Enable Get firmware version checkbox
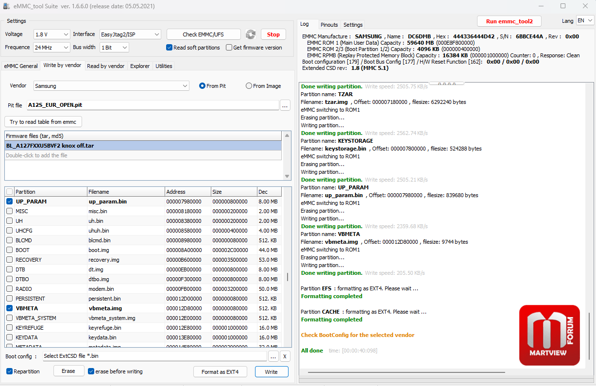Screen dimensions: 596x386 point(229,48)
